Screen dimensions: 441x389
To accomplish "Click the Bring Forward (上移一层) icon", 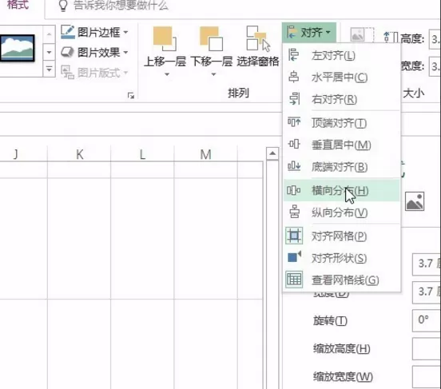I will point(165,39).
